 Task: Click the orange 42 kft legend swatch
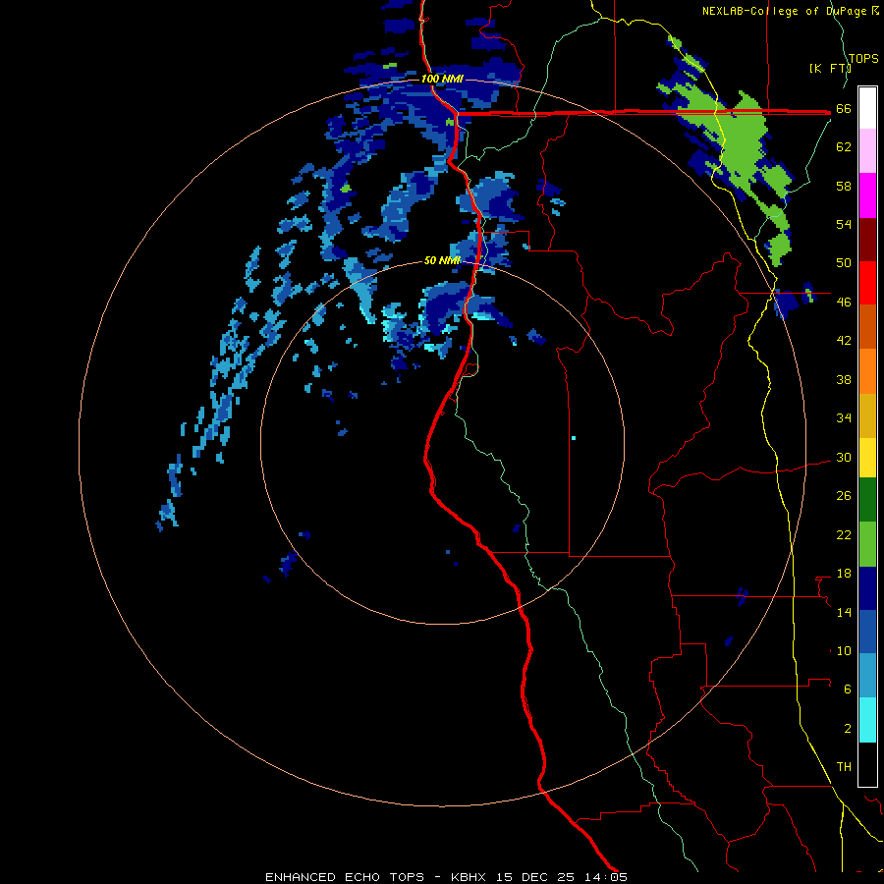coord(867,370)
